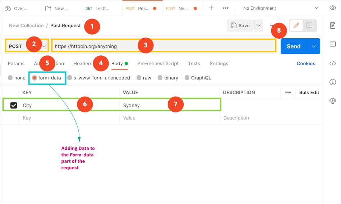The image size is (341, 204).
Task: Open the Pre-request Script tab
Action: 158,63
